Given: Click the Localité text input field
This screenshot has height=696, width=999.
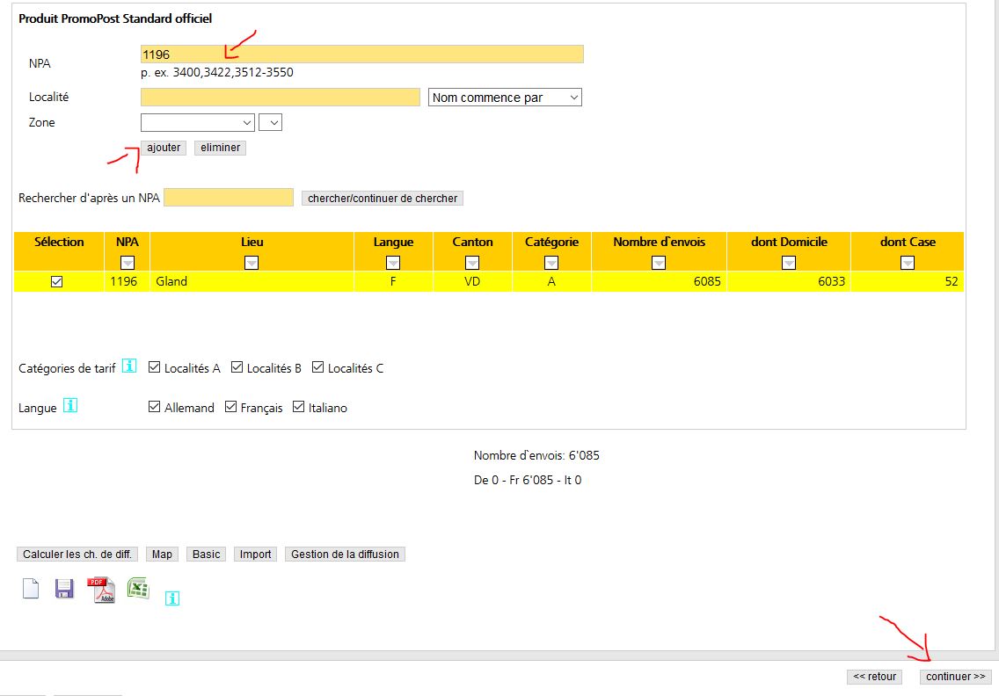Looking at the screenshot, I should point(280,98).
